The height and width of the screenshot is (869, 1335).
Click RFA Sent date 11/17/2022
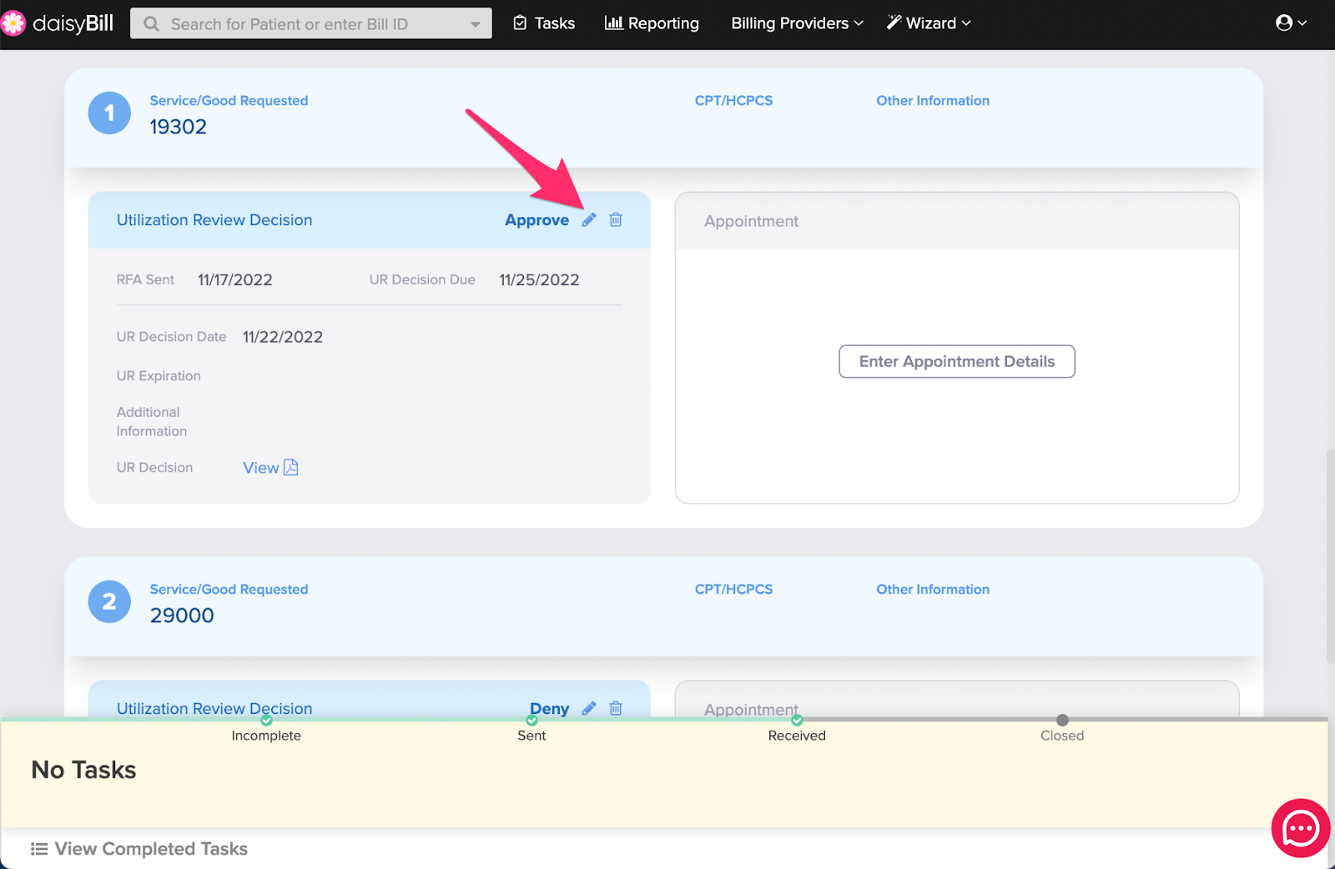coord(235,280)
